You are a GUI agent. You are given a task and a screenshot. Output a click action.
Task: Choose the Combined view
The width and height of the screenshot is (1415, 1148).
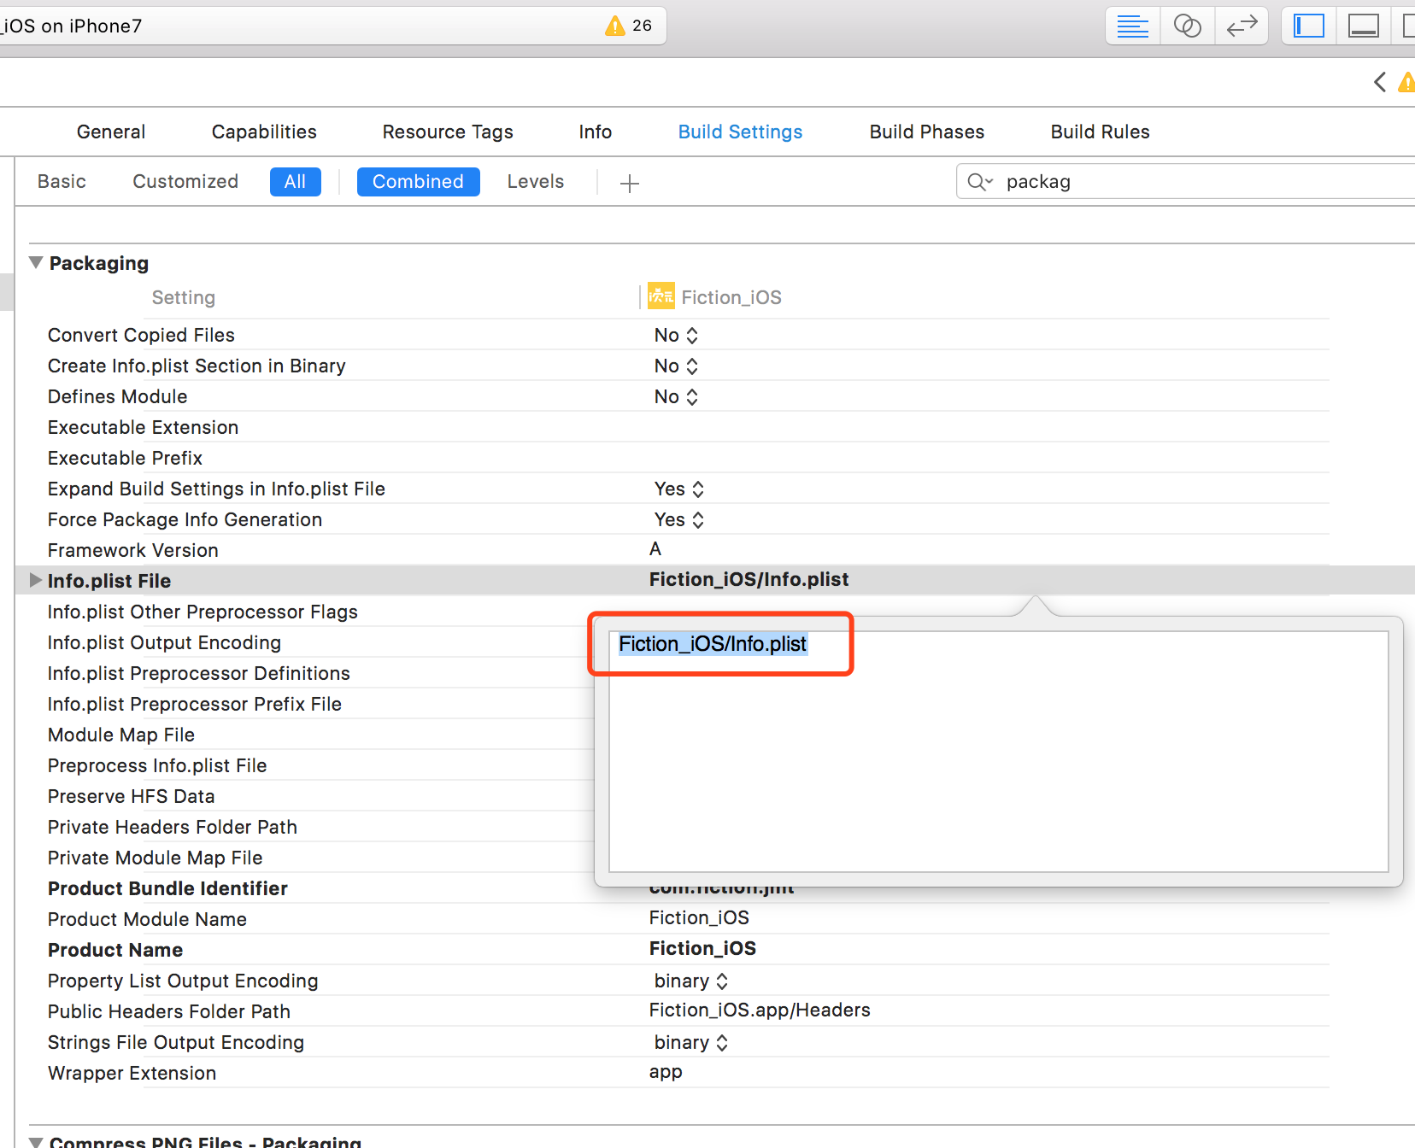[418, 181]
